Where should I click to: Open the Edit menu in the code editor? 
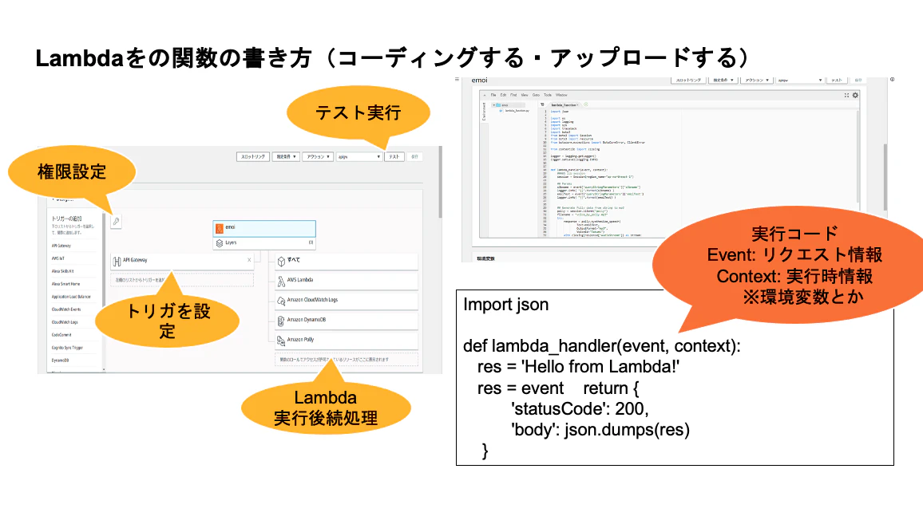(503, 95)
